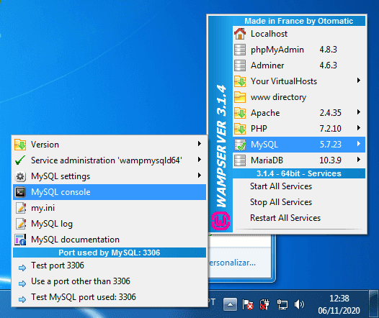Expand the Apache submenu arrow
Image resolution: width=379 pixels, height=318 pixels.
359,112
